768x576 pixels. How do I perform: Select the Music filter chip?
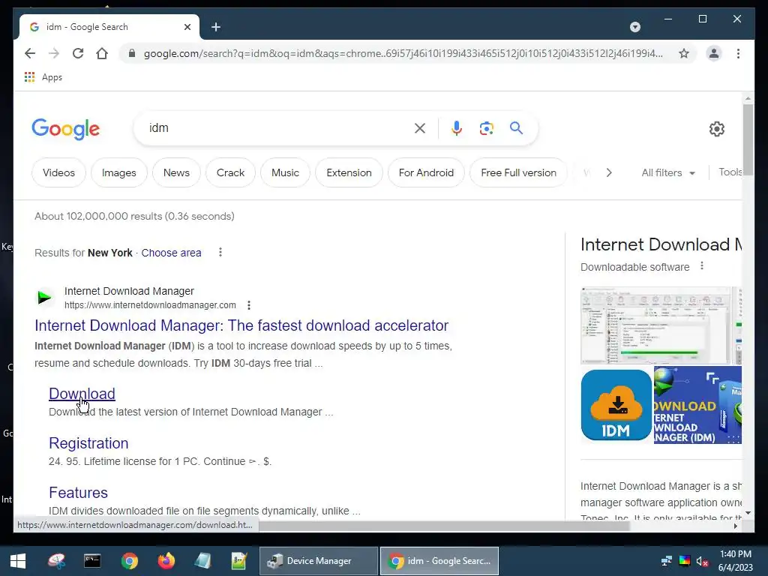[285, 172]
